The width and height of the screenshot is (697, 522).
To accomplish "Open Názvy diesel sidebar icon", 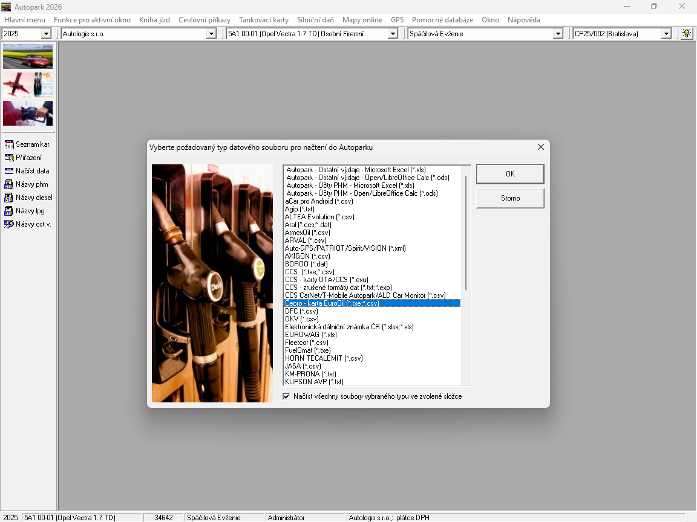I will click(9, 198).
